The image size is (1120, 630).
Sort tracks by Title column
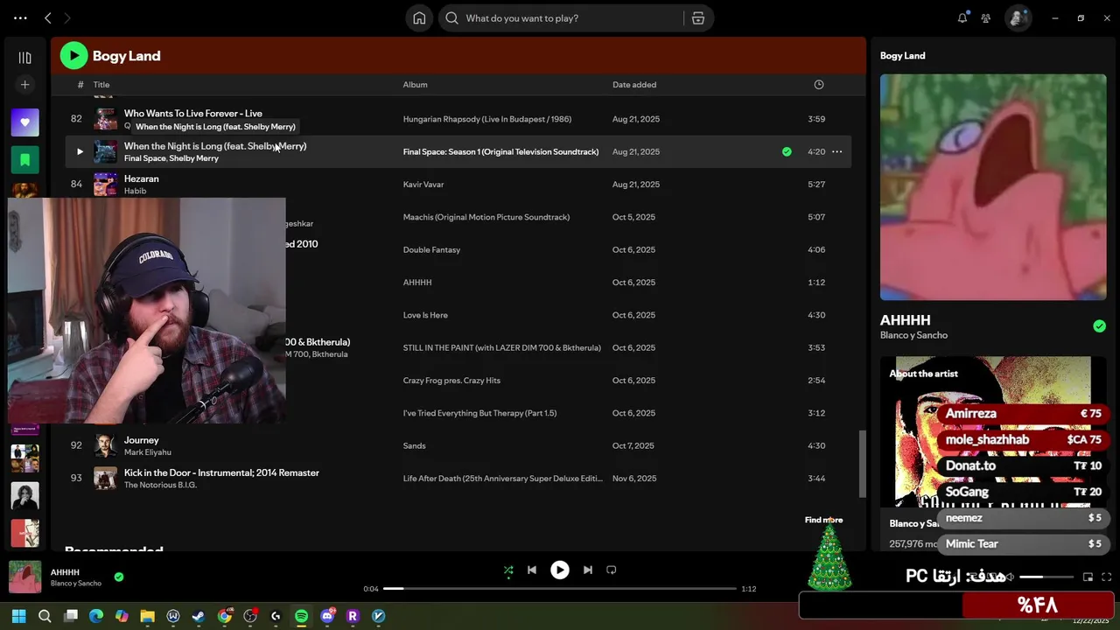[101, 85]
